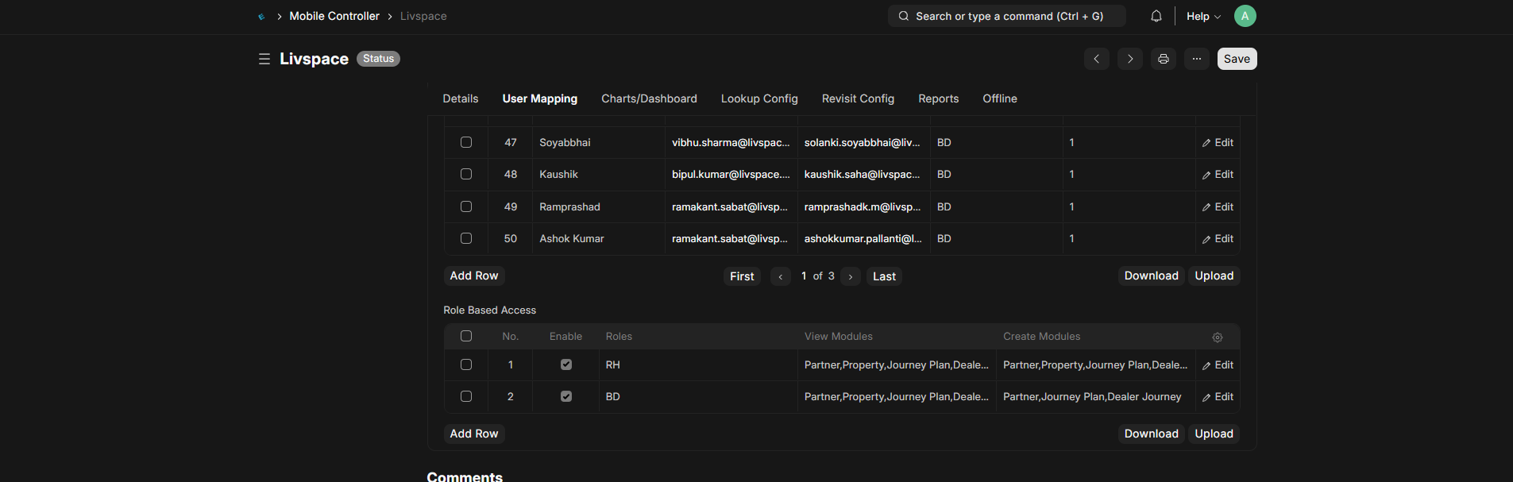Image resolution: width=1513 pixels, height=482 pixels.
Task: Click the Livspace page title
Action: click(x=314, y=59)
